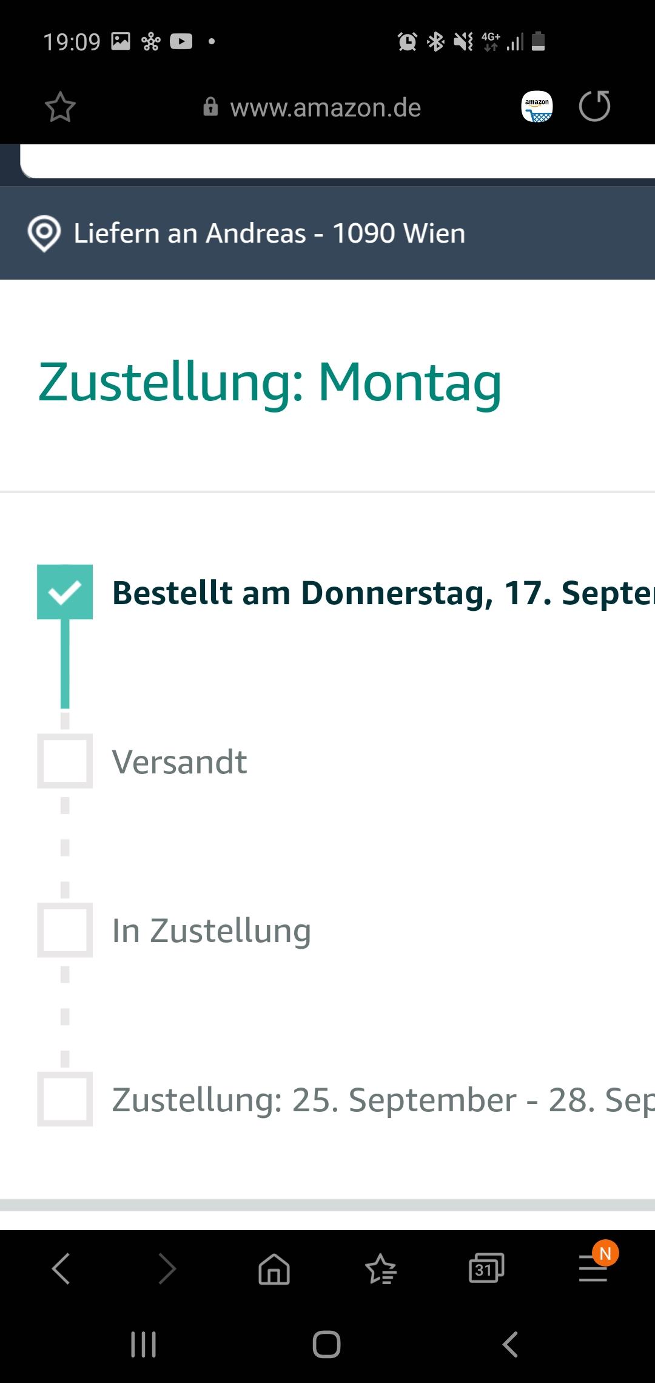Screen dimensions: 655x1383
Task: Open Liefern an Andreas - 1090 Wien
Action: tap(269, 234)
